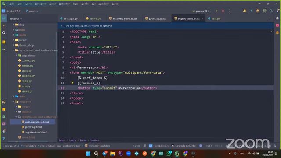The width and height of the screenshot is (281, 158).
Task: Click the button breadcrumb in editor
Action: (95, 140)
